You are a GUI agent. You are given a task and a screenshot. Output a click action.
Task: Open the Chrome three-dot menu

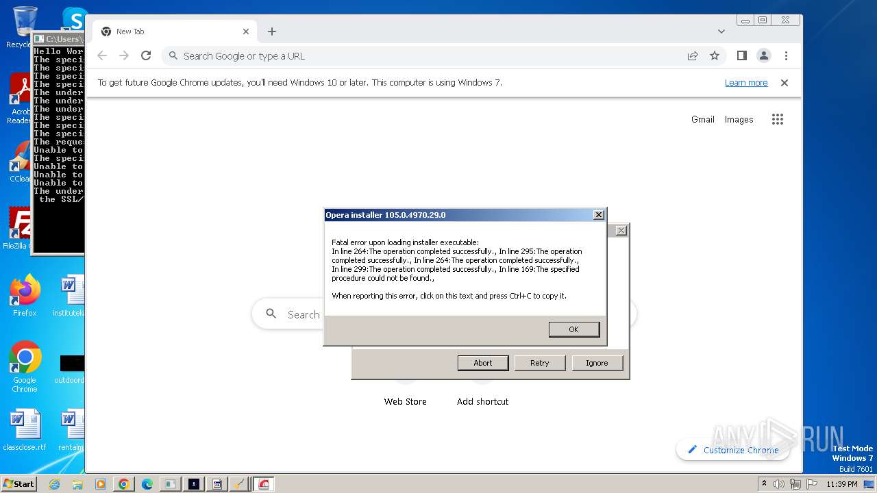pyautogui.click(x=786, y=56)
